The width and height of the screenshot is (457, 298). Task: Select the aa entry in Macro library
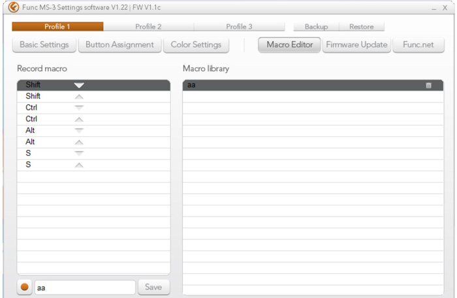coord(300,85)
